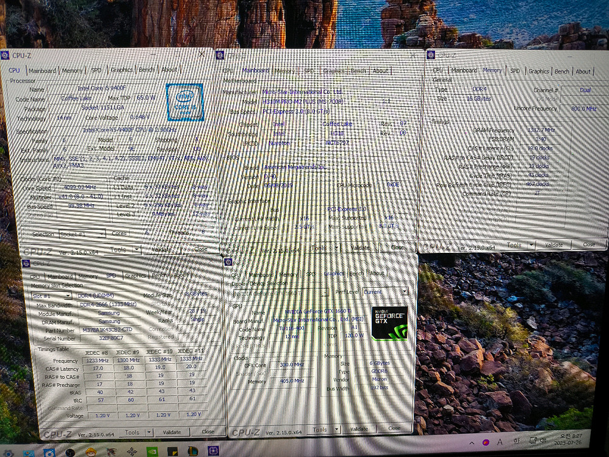The image size is (609, 457).
Task: Click CPU-Z title icon in Mainboard window
Action: click(x=220, y=55)
